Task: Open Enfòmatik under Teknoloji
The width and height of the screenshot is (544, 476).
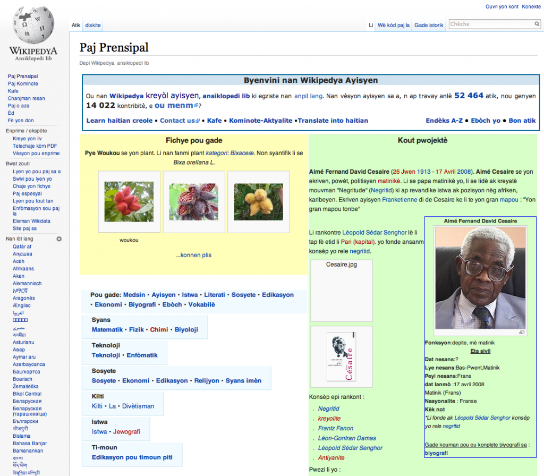Action: 142,355
